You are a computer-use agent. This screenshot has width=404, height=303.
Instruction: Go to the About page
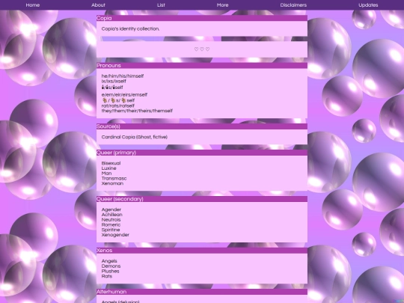(98, 5)
